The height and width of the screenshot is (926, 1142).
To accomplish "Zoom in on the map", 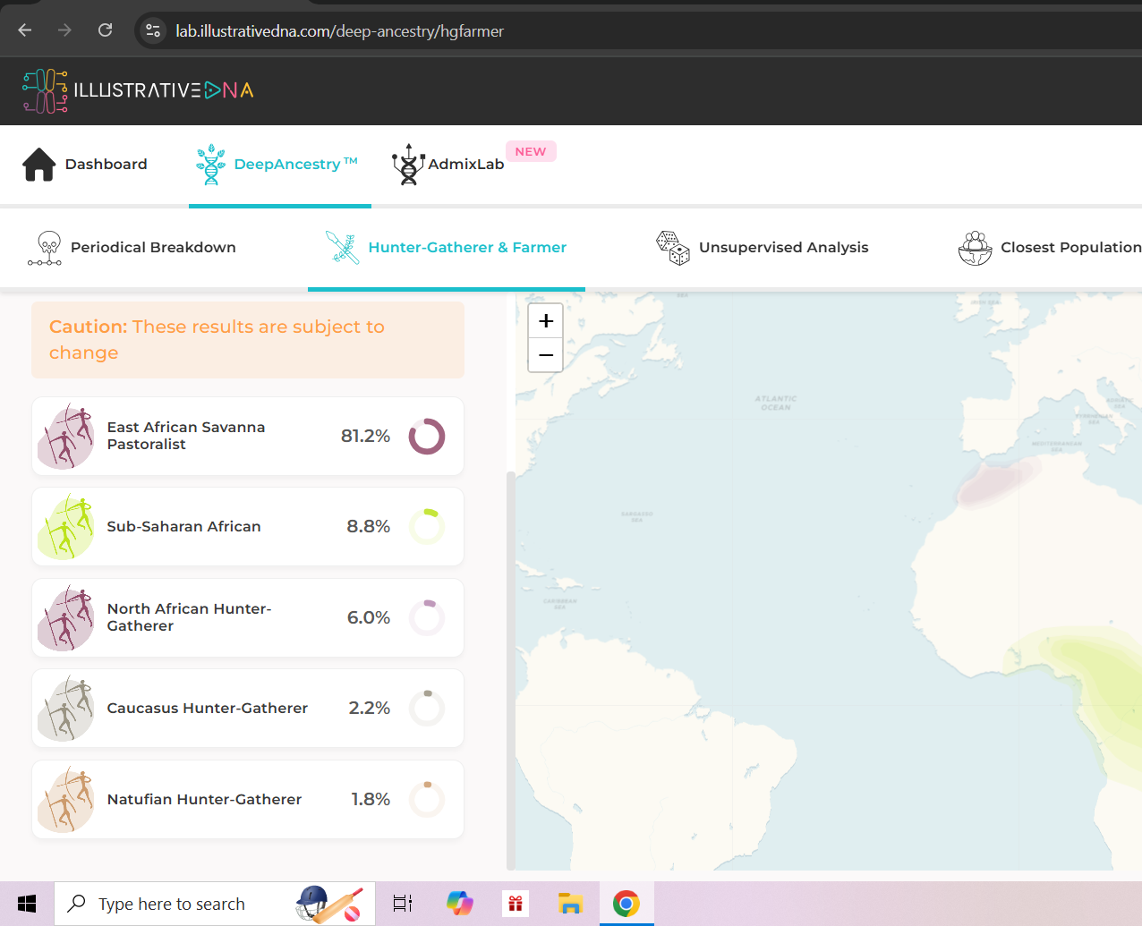I will point(546,320).
